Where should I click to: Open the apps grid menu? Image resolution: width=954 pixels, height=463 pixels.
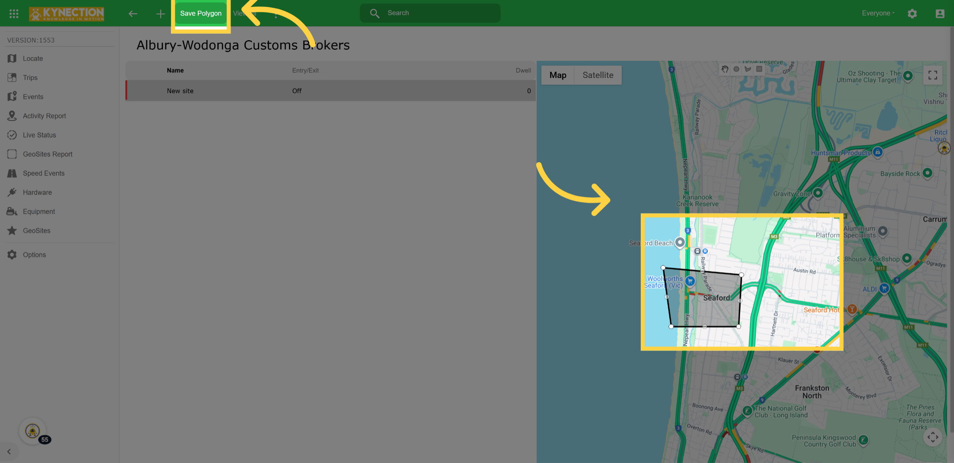point(14,14)
